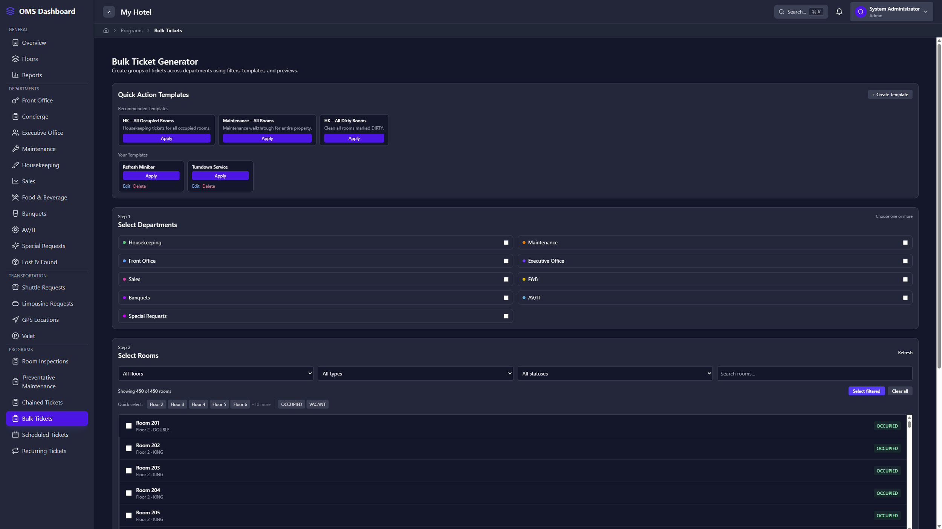Expand the All statuses dropdown

(614, 374)
